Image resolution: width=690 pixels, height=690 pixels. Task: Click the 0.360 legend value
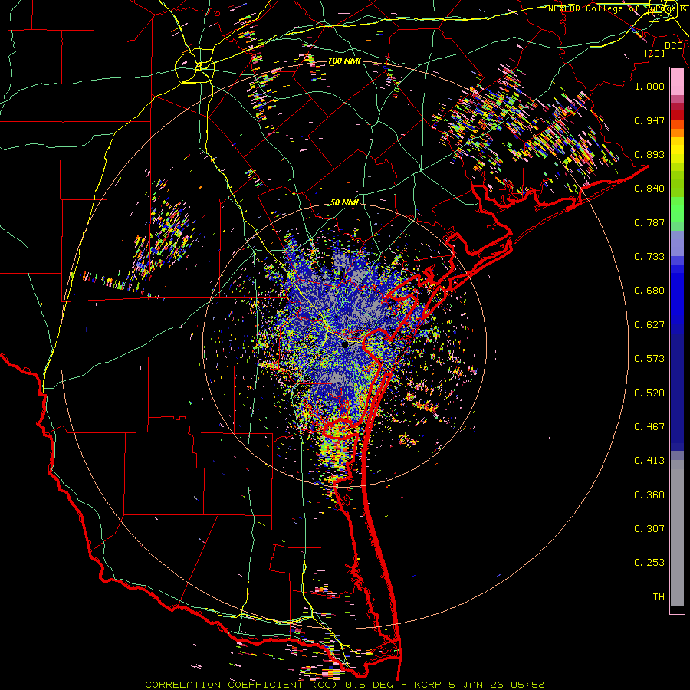[x=649, y=495]
